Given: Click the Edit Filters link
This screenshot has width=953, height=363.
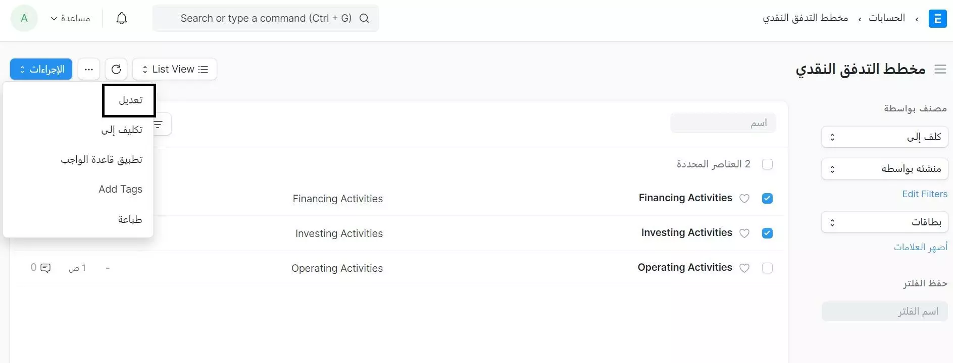Looking at the screenshot, I should click(925, 194).
